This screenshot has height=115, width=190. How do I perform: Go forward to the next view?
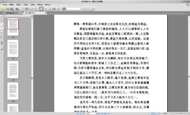[x=108, y=113]
